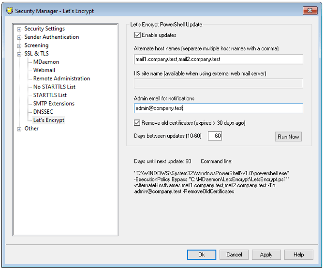
Task: Select the Let's Encrypt tree item
Action: coord(49,120)
